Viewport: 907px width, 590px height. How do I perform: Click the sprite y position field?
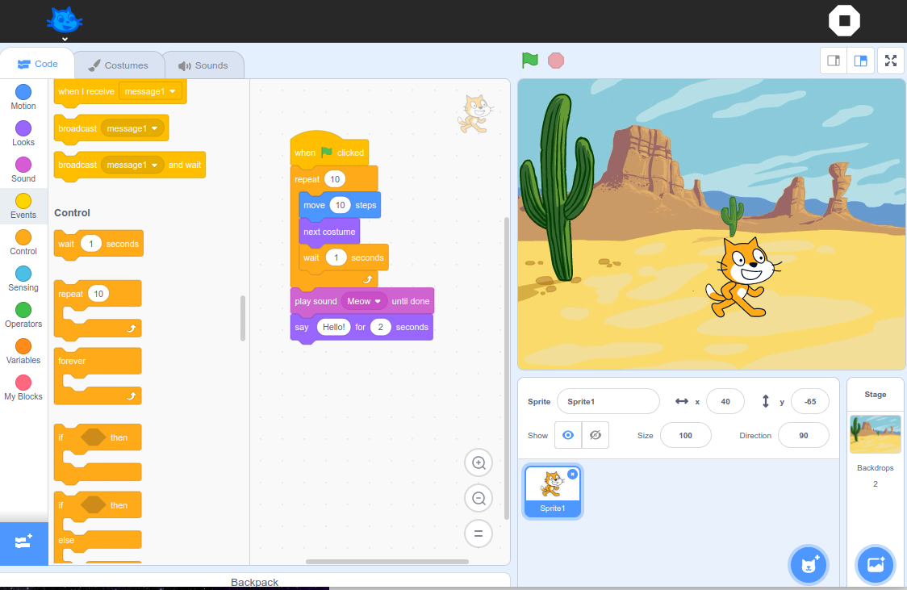point(810,401)
